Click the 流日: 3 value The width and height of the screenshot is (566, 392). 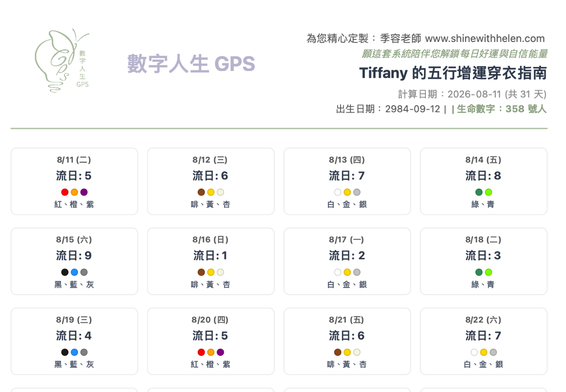(483, 256)
